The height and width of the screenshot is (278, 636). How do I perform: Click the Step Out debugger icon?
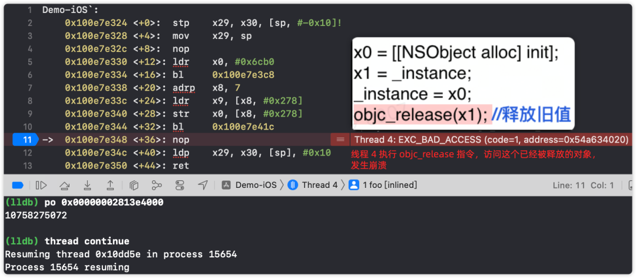click(x=110, y=186)
